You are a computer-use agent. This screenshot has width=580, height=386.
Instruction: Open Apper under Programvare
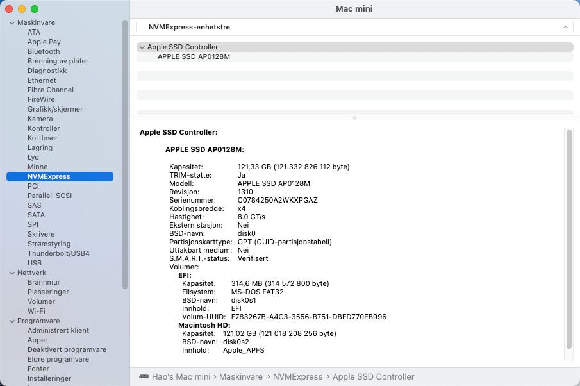pyautogui.click(x=37, y=340)
